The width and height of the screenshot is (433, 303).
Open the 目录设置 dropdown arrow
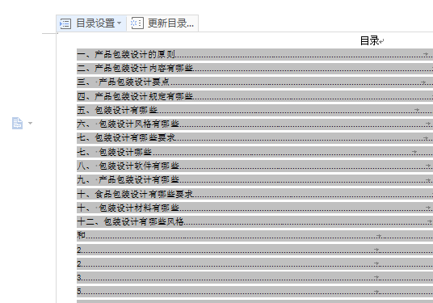tap(119, 23)
